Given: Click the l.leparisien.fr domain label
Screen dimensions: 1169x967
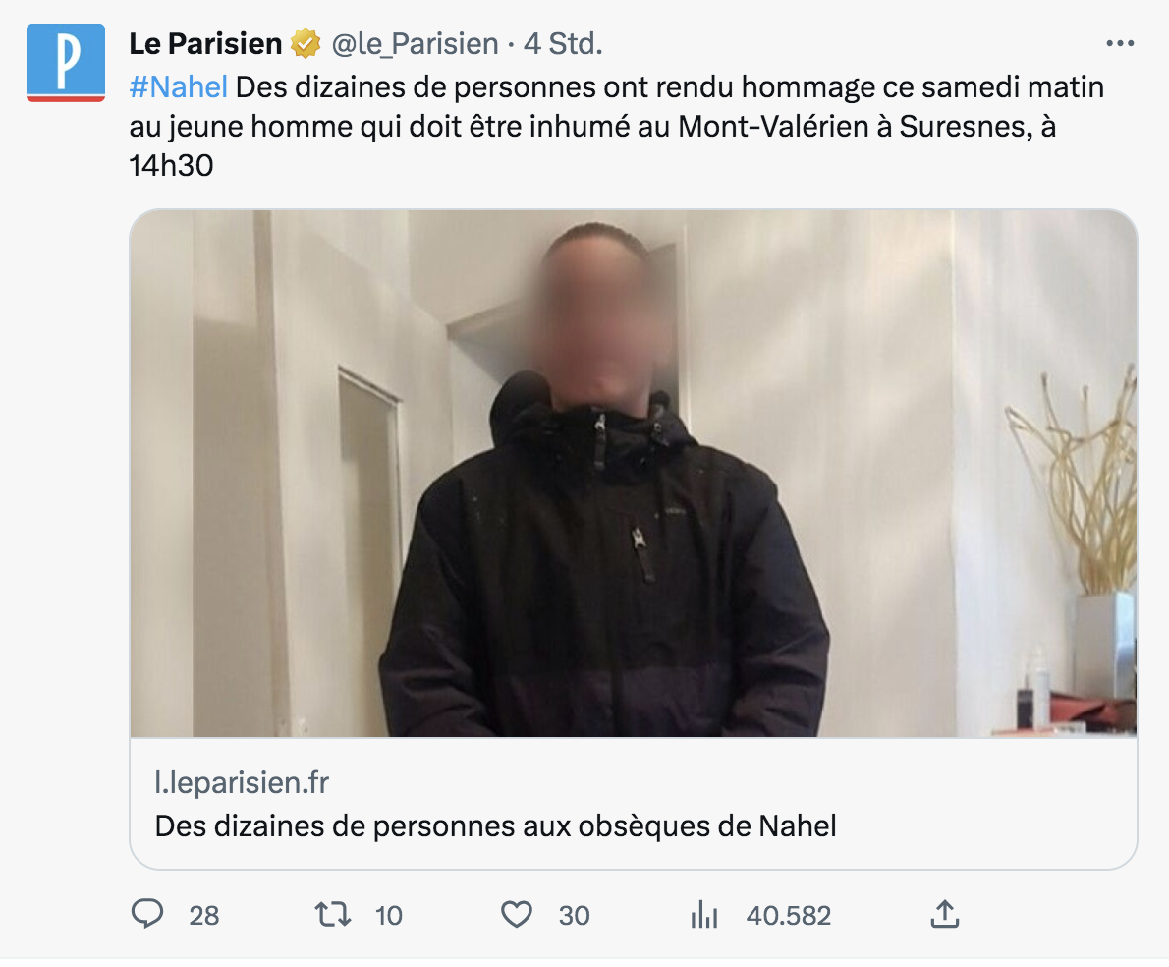Looking at the screenshot, I should point(242,783).
